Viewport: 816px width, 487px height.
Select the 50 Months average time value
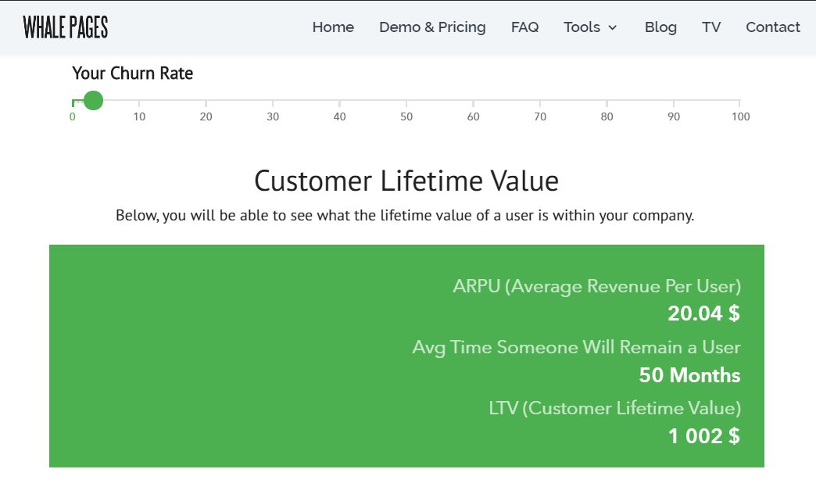tap(689, 375)
